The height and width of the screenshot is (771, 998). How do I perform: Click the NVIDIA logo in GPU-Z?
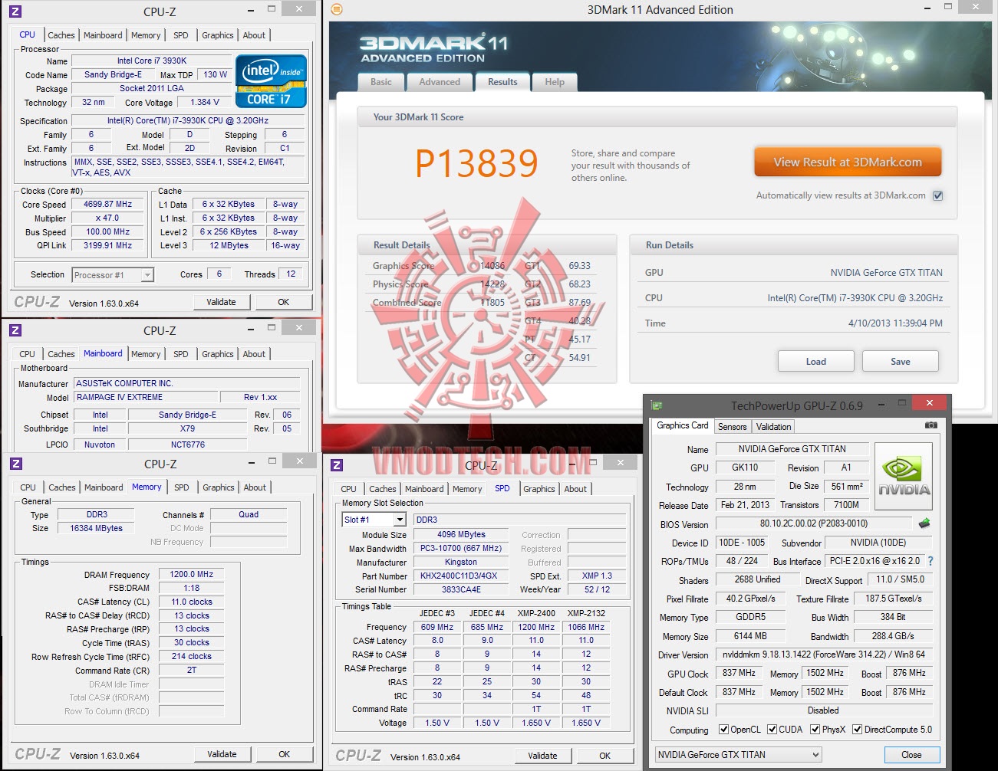tap(904, 476)
